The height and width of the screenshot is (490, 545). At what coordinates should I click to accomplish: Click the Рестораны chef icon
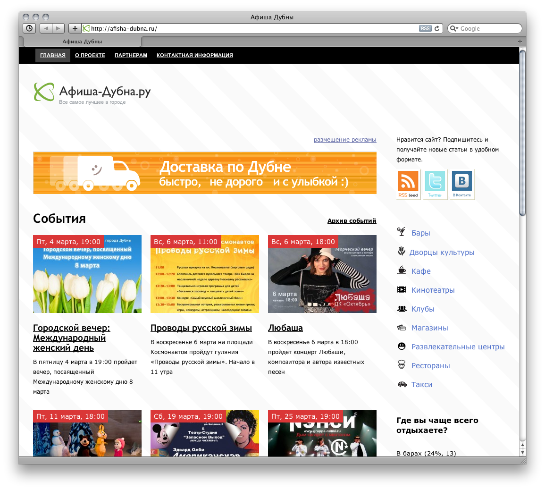click(x=402, y=365)
